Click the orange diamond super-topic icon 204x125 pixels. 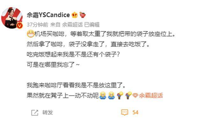coord(135,96)
